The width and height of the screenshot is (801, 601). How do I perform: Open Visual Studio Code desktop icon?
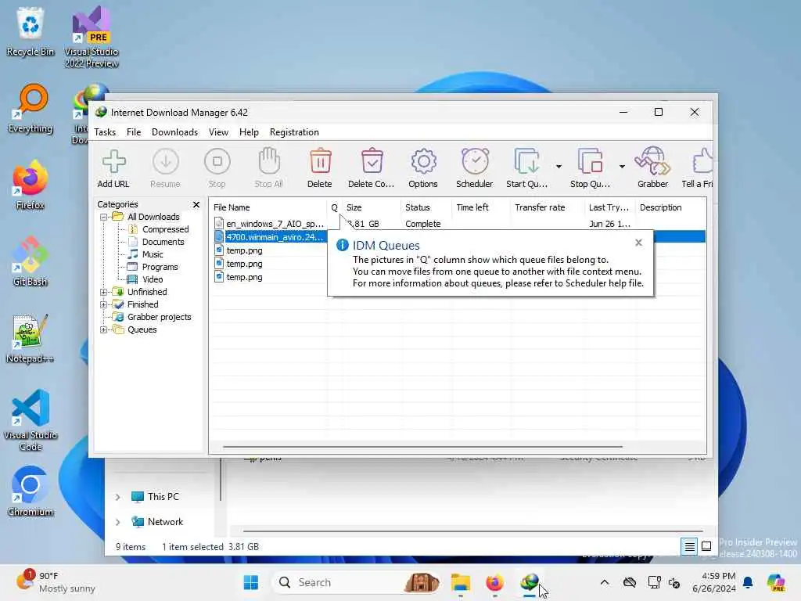point(31,420)
